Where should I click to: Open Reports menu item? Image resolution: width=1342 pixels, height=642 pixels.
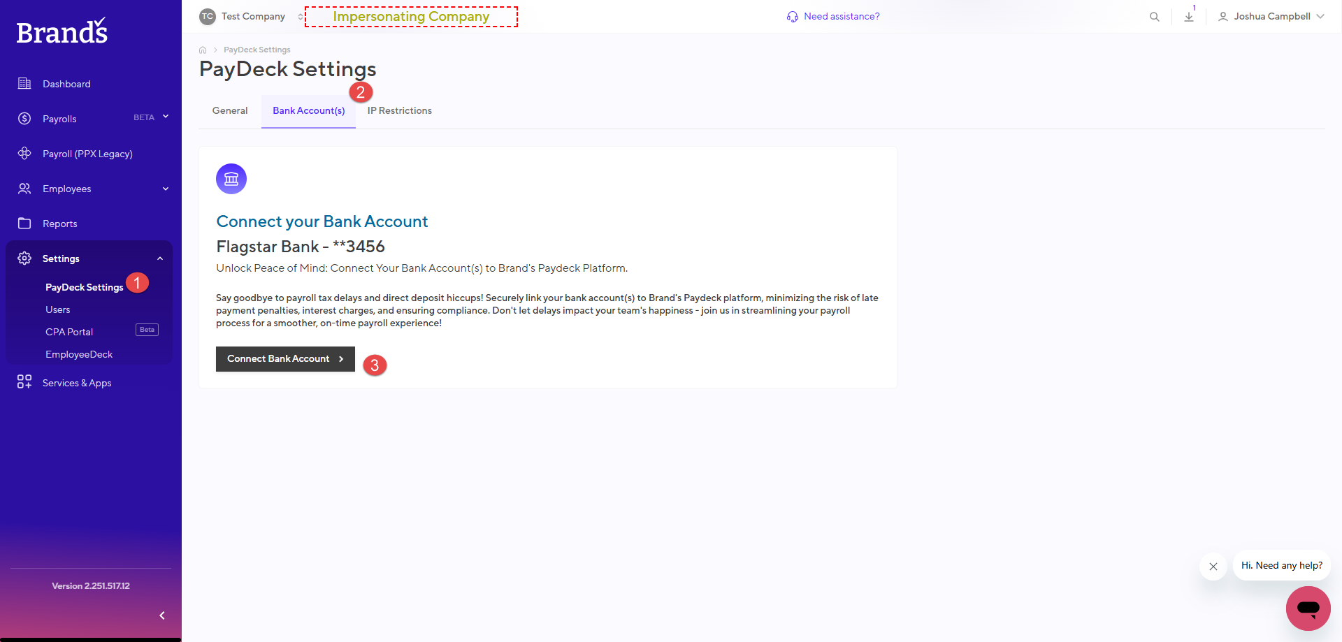(59, 224)
